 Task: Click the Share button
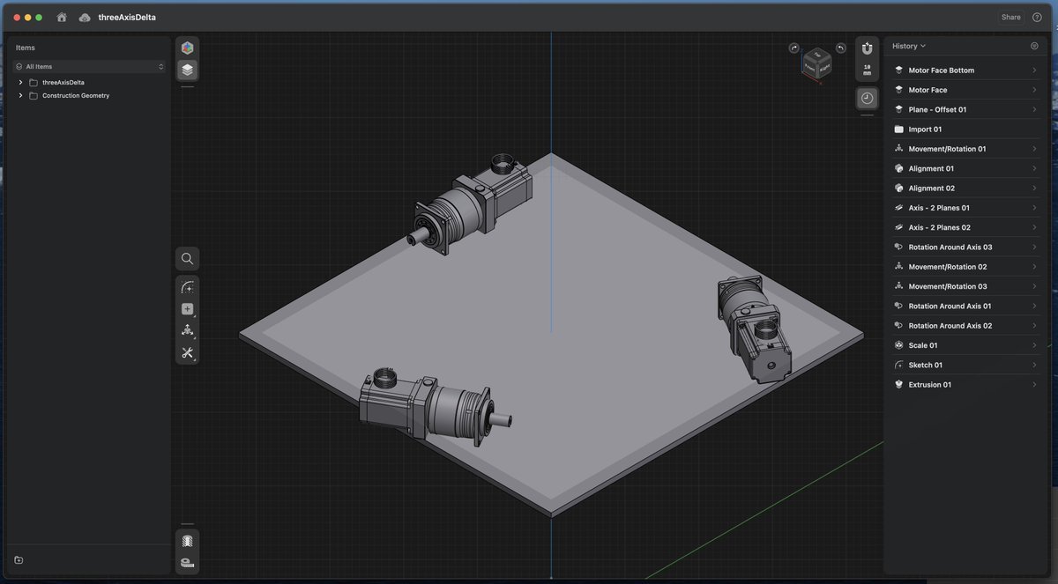(x=1010, y=17)
